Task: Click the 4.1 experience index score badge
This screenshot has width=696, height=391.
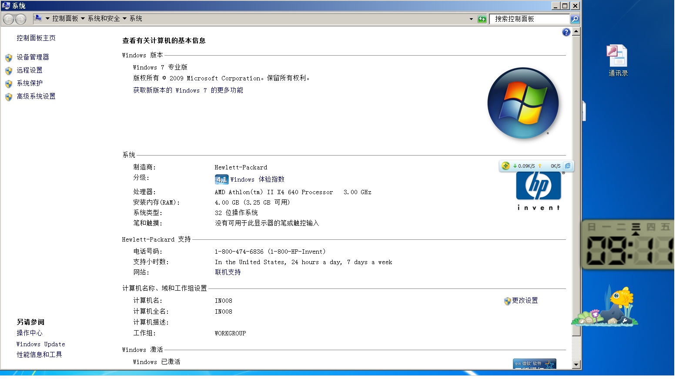Action: 221,179
